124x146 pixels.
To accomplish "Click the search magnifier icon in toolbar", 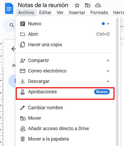I will click(12, 25).
